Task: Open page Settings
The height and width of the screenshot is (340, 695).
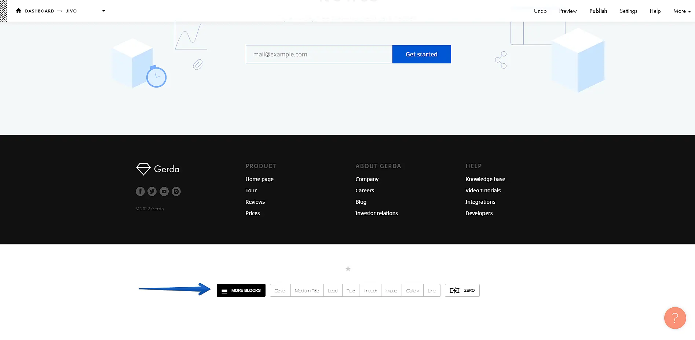Action: click(x=628, y=11)
